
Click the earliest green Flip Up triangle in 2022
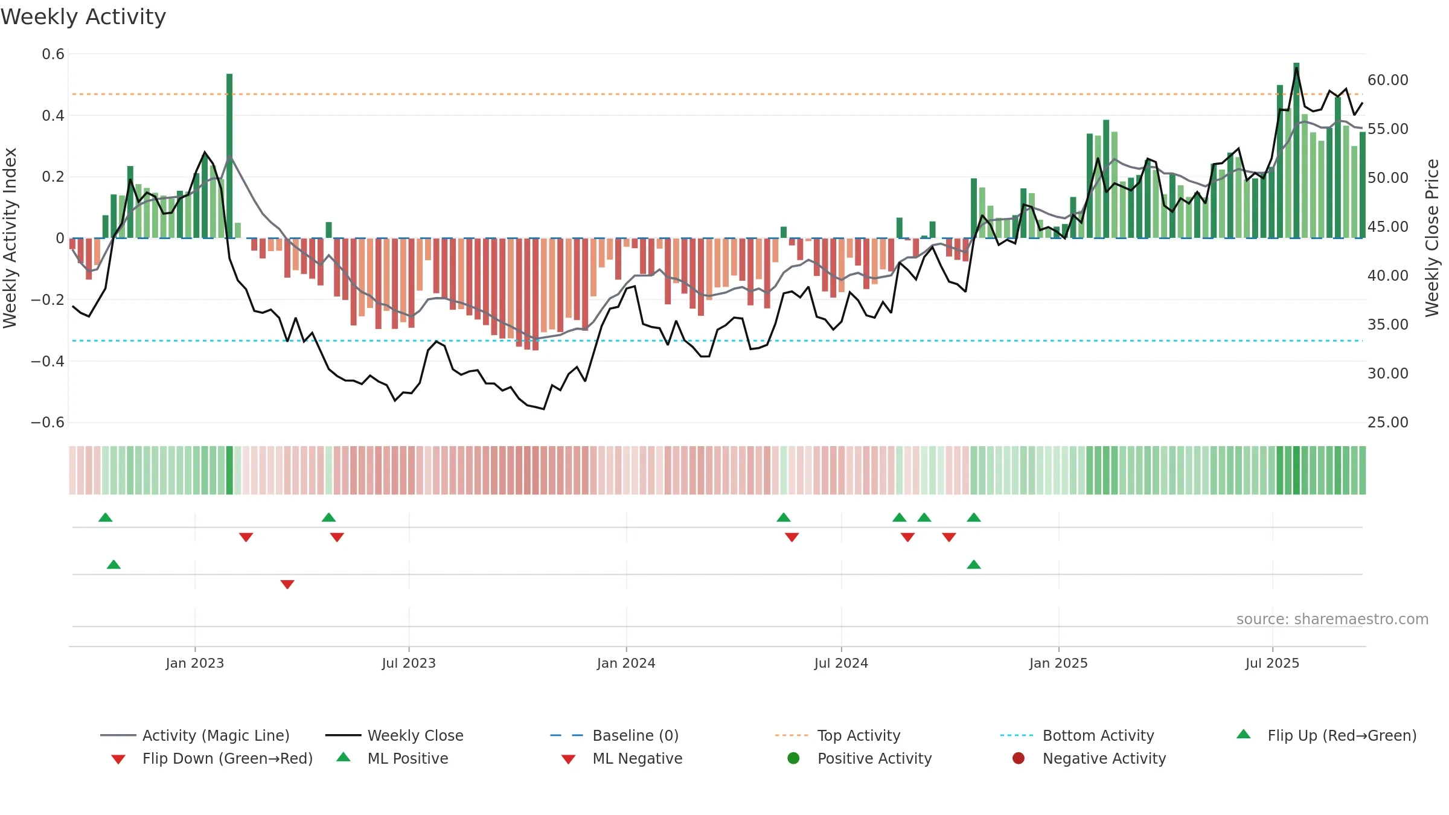(106, 517)
